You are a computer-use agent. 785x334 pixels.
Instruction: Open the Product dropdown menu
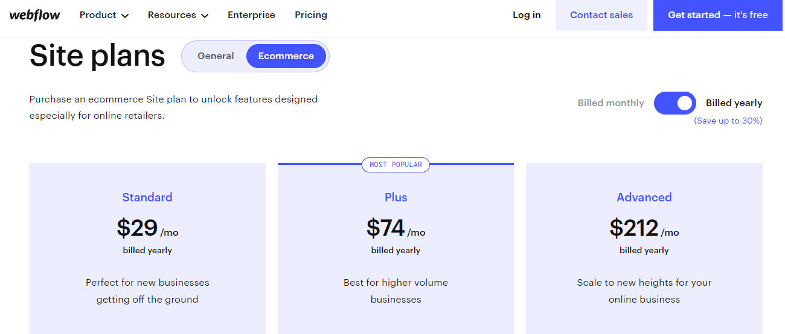pyautogui.click(x=104, y=15)
